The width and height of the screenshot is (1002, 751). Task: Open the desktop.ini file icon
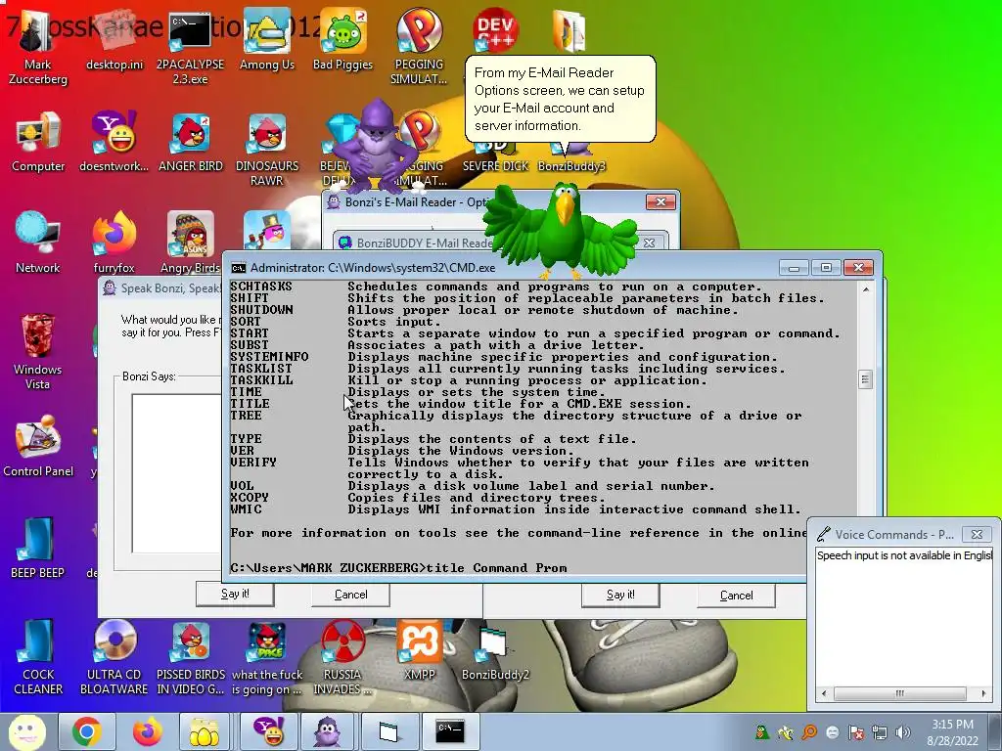pos(114,40)
